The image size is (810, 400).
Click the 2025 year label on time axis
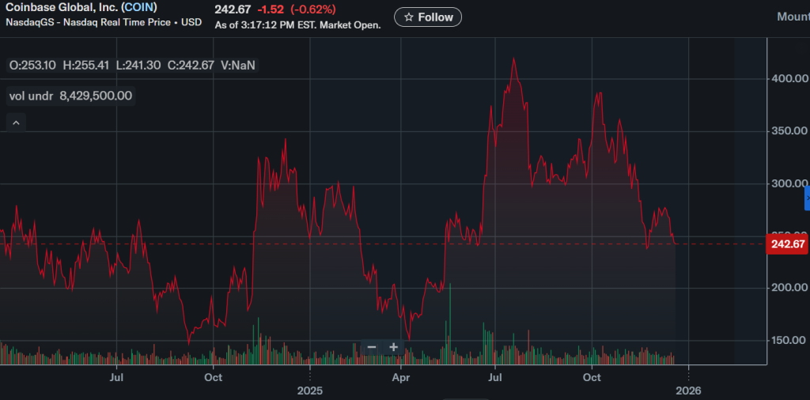pyautogui.click(x=310, y=391)
